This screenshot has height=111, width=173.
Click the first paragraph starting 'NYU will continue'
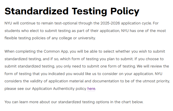click(85, 31)
